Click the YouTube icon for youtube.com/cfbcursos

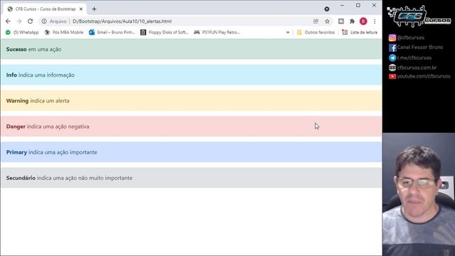pyautogui.click(x=392, y=76)
